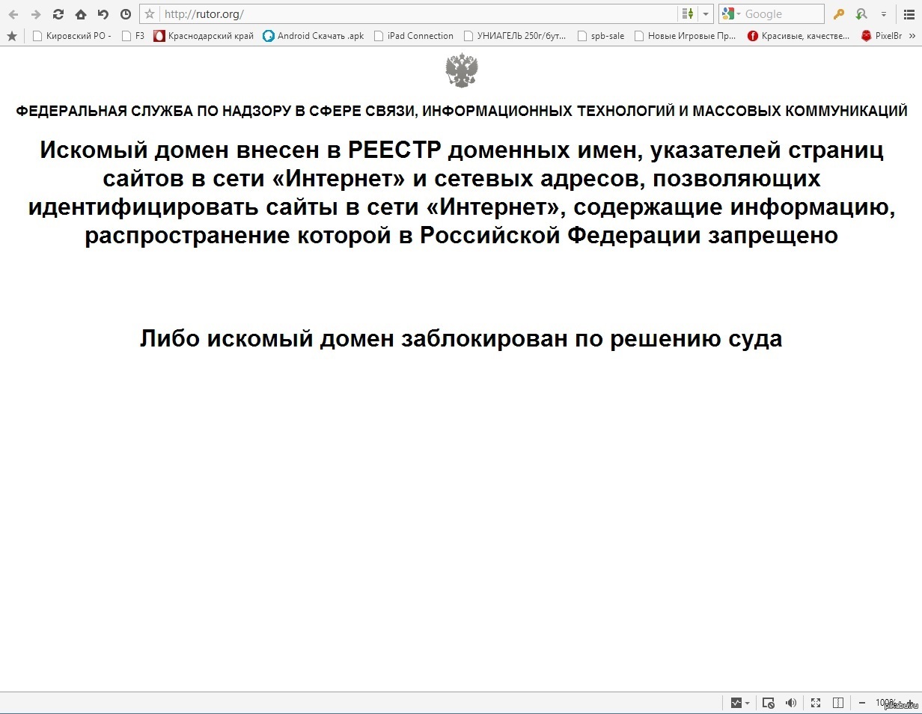Zoom out using the minus button

(x=861, y=703)
